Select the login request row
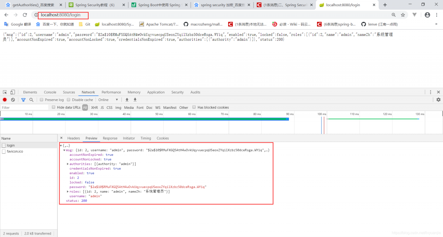This screenshot has width=443, height=237. coord(29,145)
